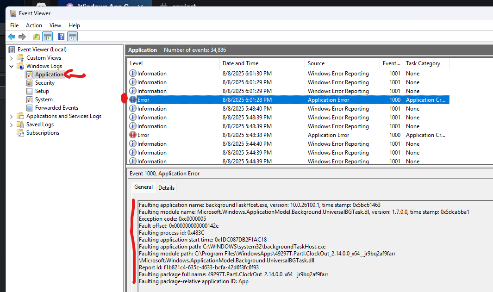Toggle the Show/Hide Console Tree button
The width and height of the screenshot is (493, 292).
47,37
